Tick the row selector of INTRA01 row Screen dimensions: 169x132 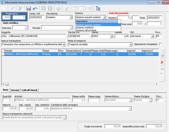coord(3,54)
